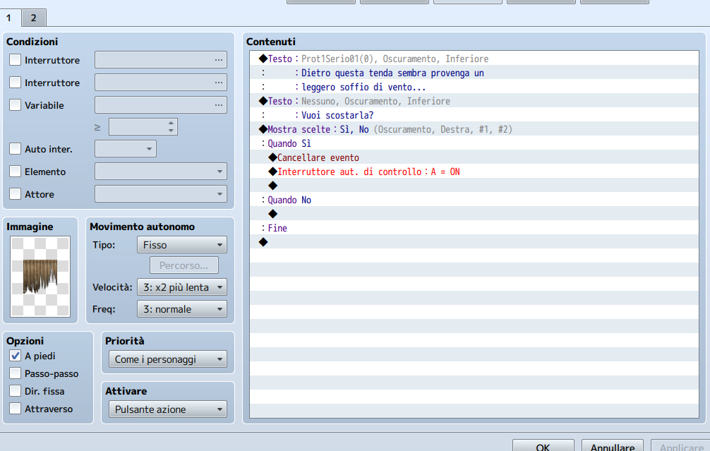Screen dimensions: 710x451
Task: Tick the Variabile condition checkbox
Action: [15, 105]
